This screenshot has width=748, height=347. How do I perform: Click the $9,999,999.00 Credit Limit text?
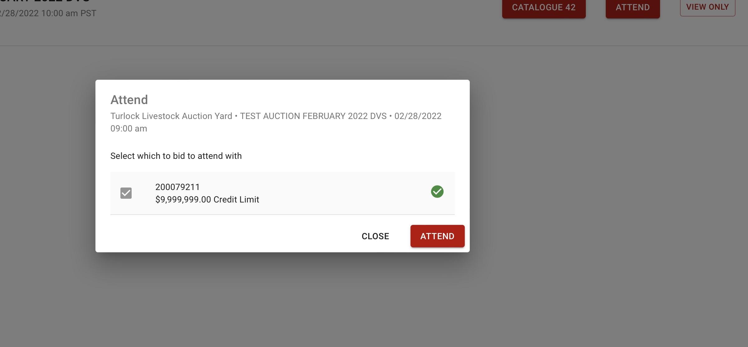click(207, 200)
